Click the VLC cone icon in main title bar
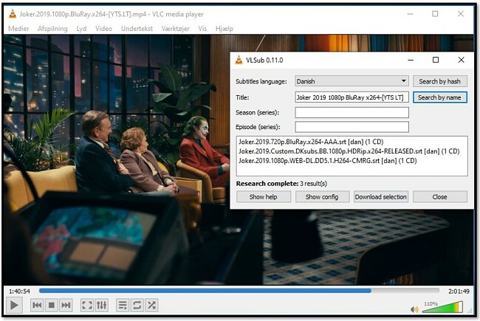 (13, 14)
